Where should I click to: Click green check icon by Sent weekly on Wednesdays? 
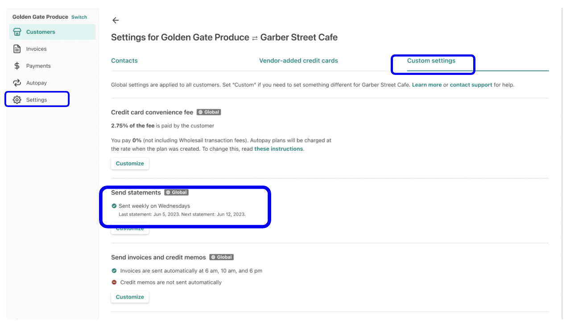114,206
